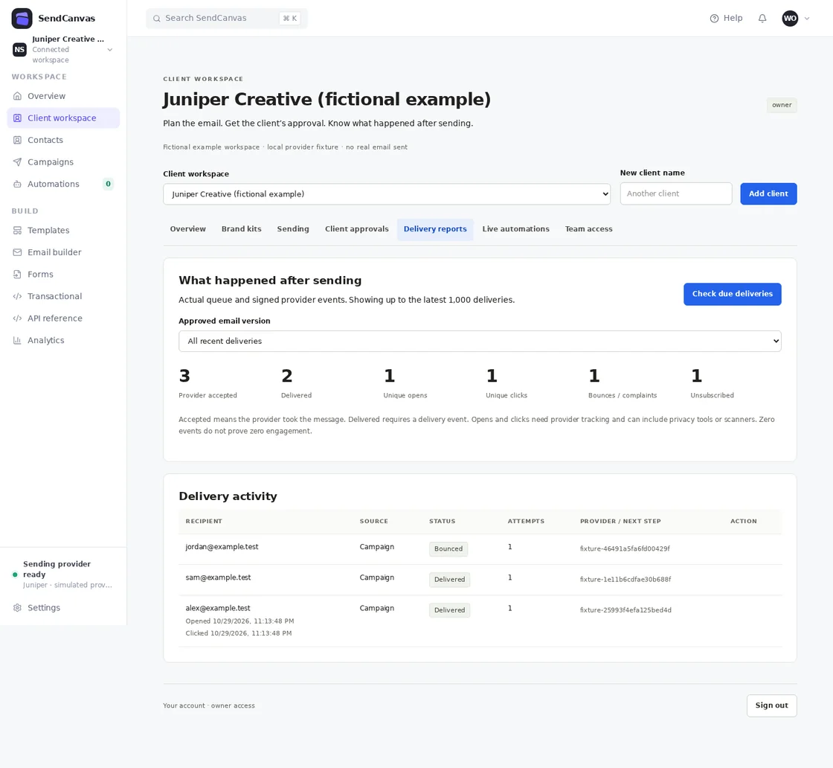Viewport: 833px width, 768px height.
Task: Click the Unsubscribed stat label
Action: (712, 395)
